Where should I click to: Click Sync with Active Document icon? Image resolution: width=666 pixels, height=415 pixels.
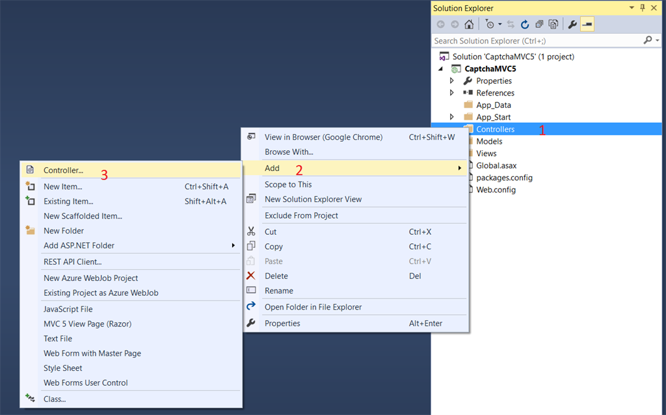511,25
